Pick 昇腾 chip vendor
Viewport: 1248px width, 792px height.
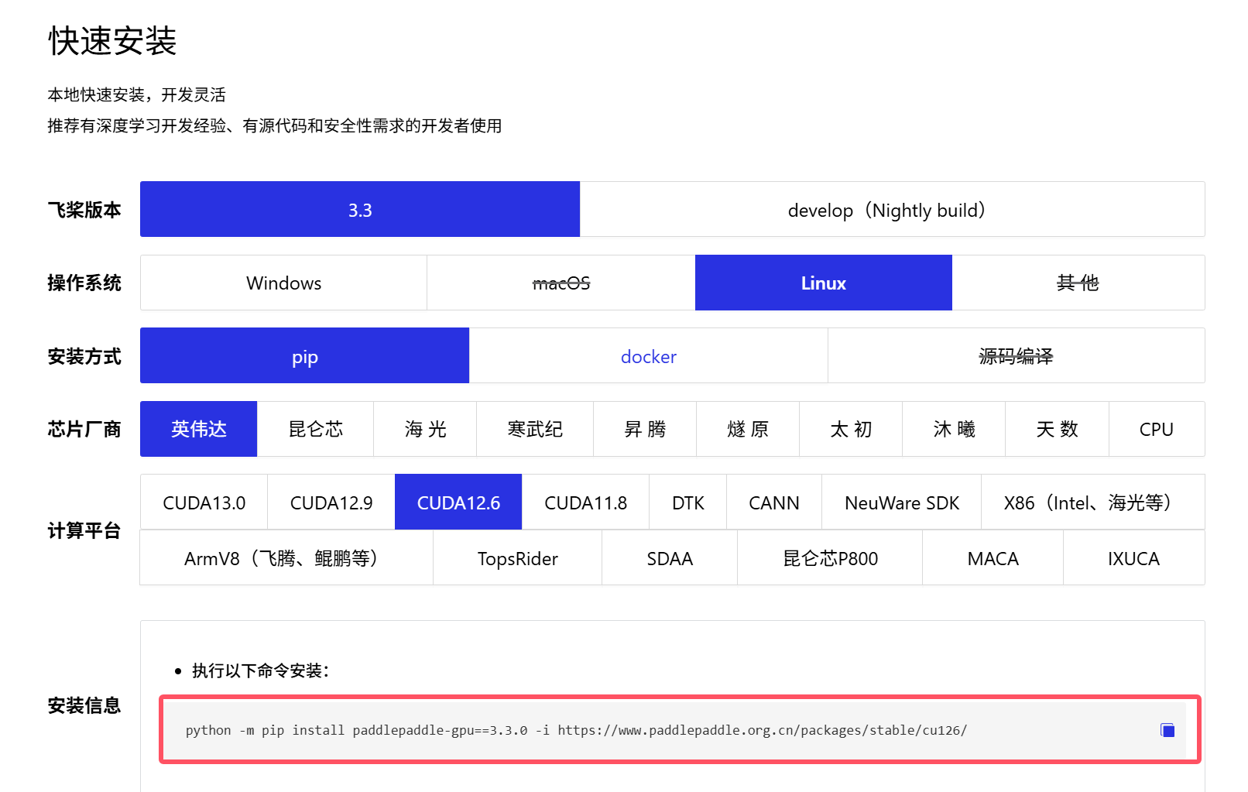tap(645, 429)
